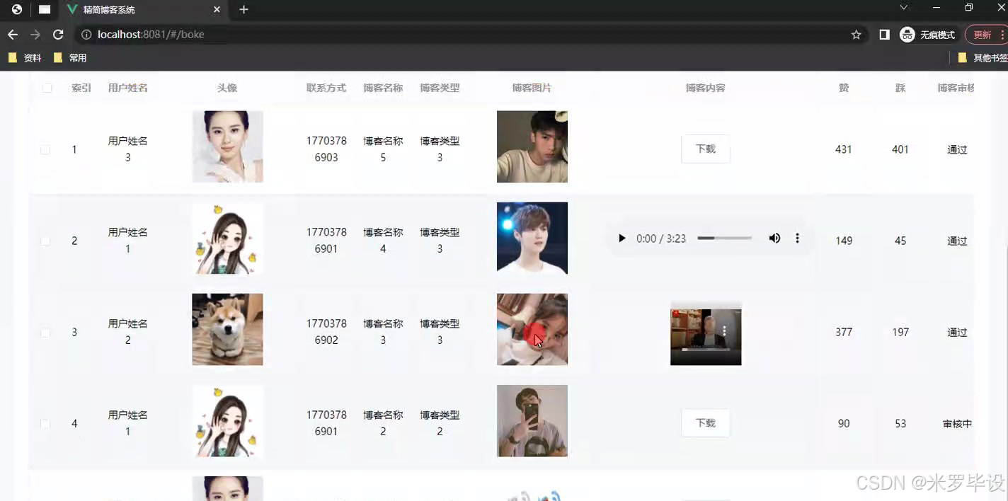Screen dimensions: 1008x501
Task: Click the 联系方式 column header
Action: 326,88
